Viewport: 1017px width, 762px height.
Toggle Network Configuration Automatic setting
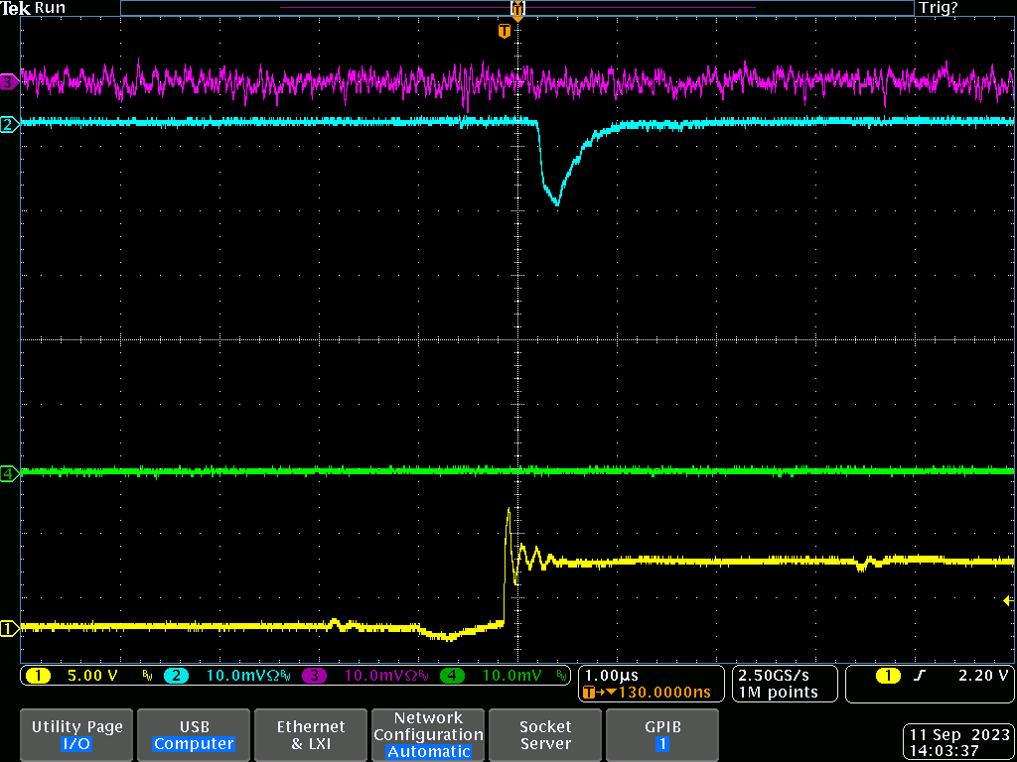tap(428, 735)
